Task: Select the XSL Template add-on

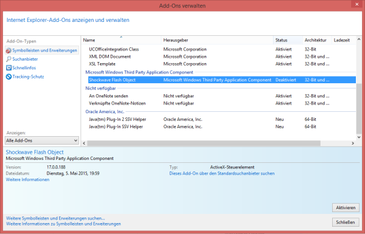Action: pos(222,64)
